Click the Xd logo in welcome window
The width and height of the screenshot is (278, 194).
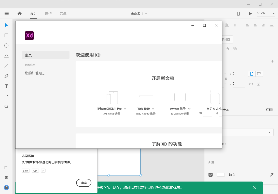click(x=29, y=36)
